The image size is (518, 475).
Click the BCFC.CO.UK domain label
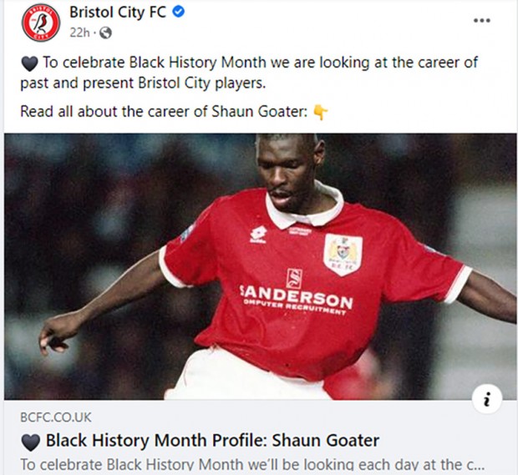coord(56,417)
